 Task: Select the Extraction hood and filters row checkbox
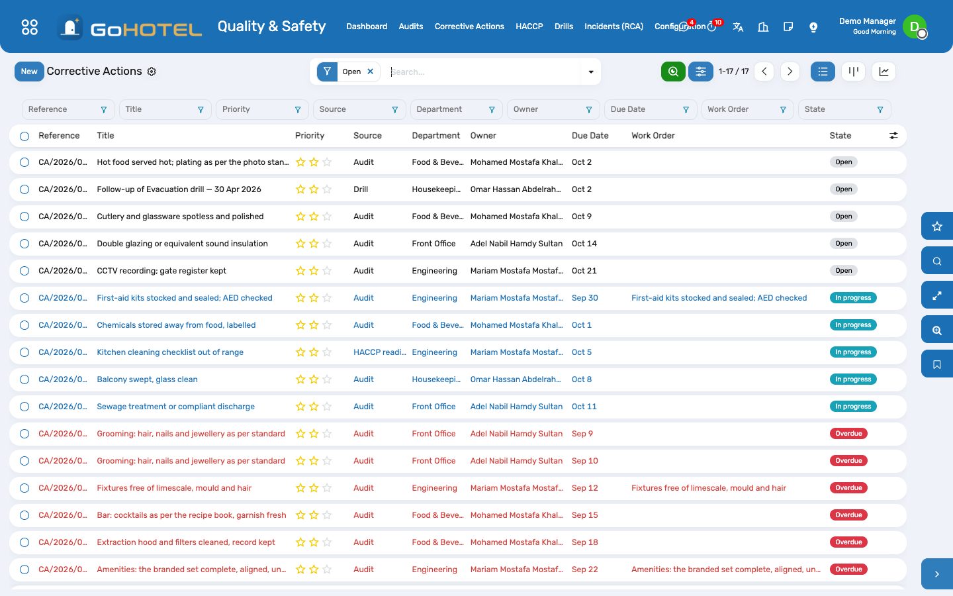coord(24,542)
